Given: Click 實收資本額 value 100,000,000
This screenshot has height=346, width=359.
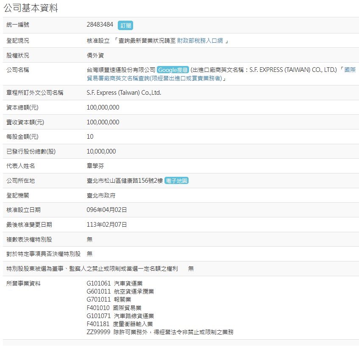Looking at the screenshot, I should pyautogui.click(x=103, y=122).
